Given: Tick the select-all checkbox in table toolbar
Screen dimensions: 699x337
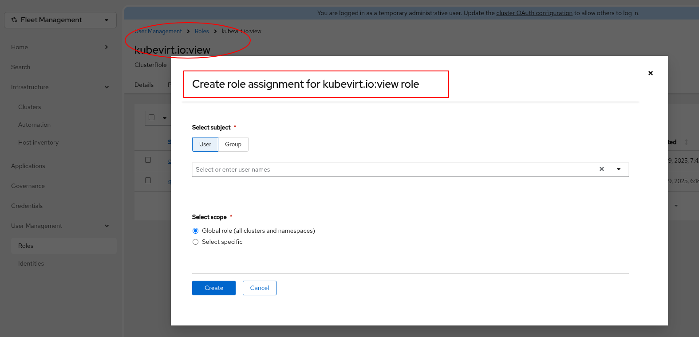Looking at the screenshot, I should (x=151, y=118).
